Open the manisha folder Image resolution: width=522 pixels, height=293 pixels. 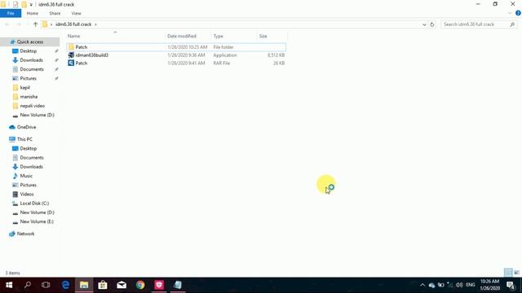(x=29, y=97)
